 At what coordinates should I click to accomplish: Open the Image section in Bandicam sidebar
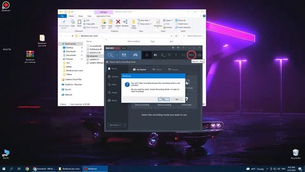coord(112,92)
